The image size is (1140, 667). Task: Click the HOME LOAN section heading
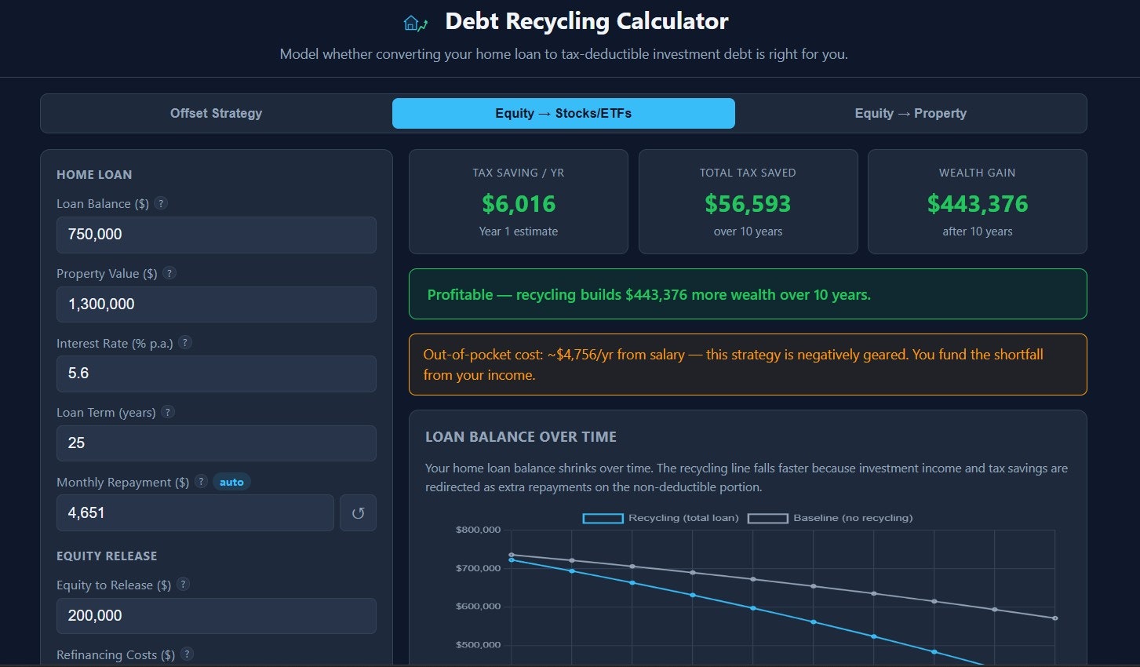click(x=94, y=174)
